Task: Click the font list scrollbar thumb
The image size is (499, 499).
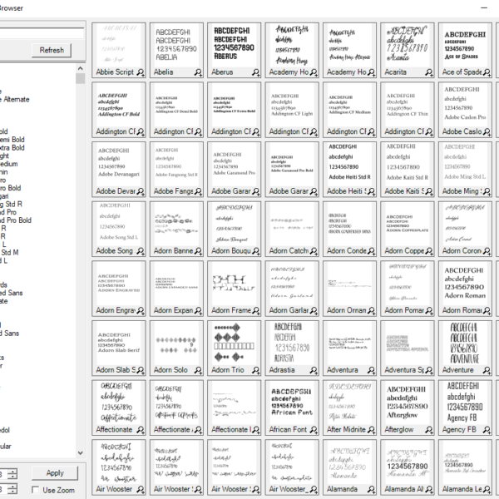Action: (x=80, y=78)
